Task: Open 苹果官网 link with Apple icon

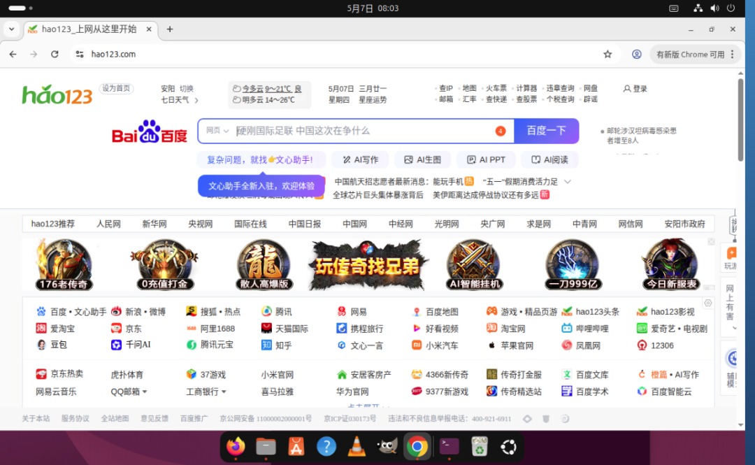Action: [x=510, y=345]
